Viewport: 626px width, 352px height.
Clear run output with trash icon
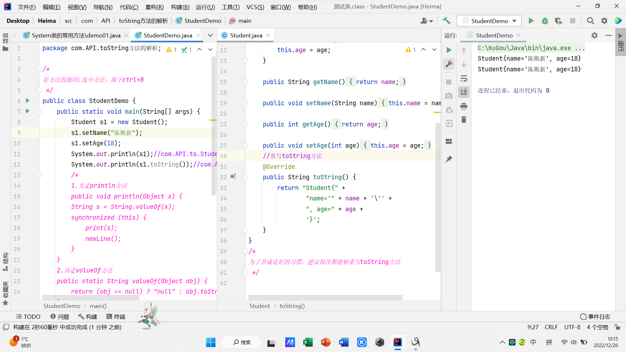(464, 120)
